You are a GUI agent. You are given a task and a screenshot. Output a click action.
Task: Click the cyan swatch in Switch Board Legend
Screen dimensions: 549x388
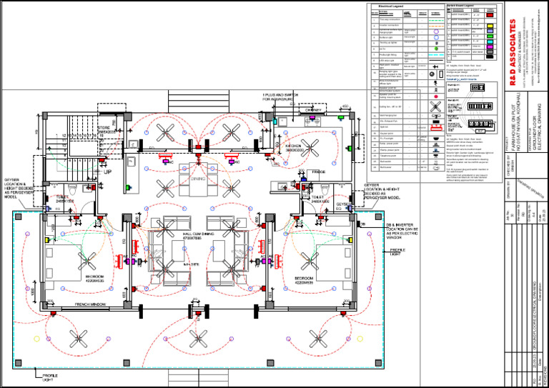tap(490, 41)
